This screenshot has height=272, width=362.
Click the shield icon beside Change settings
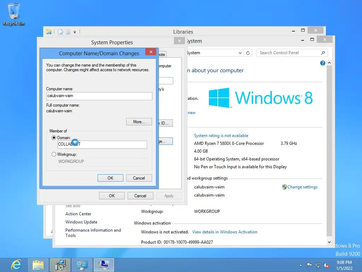click(285, 187)
